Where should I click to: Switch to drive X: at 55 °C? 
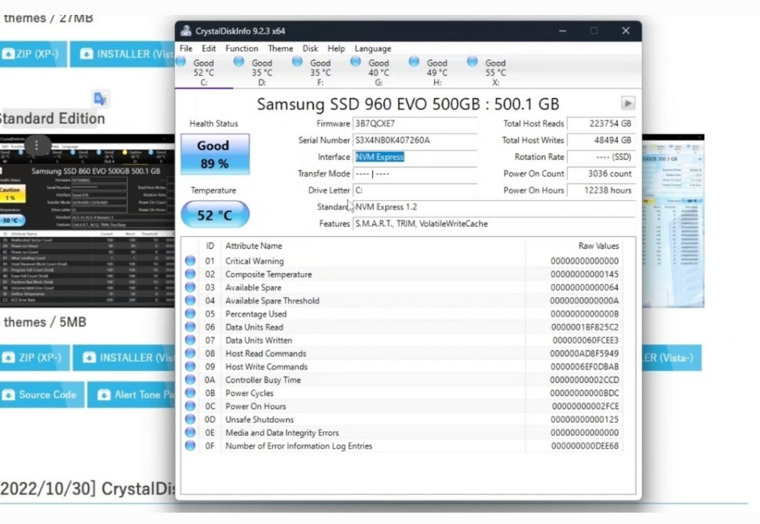(495, 72)
